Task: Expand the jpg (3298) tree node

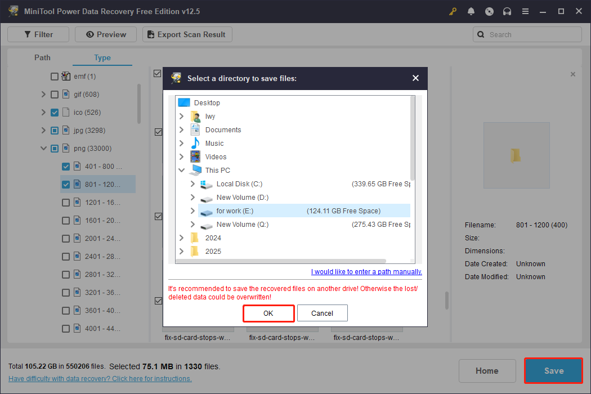Action: pyautogui.click(x=43, y=131)
